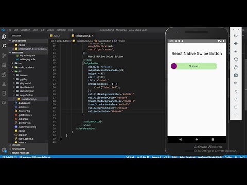This screenshot has height=185, width=247.
Task: Click purple swipe thumb on phone screen
Action: [174, 66]
